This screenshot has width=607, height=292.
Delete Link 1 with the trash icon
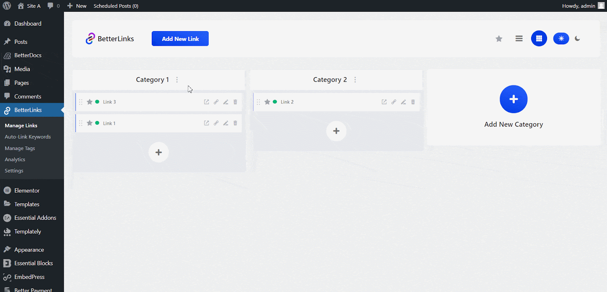[x=235, y=123]
